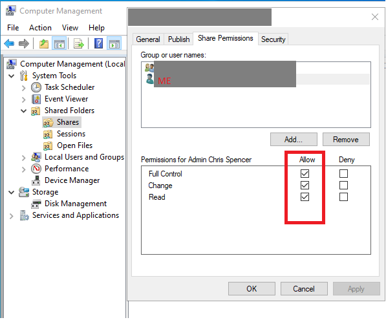
Task: Check Deny for Read permission
Action: (343, 197)
